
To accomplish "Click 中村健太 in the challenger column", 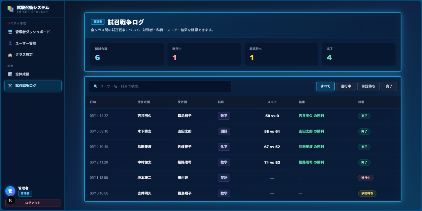I will coord(145,162).
